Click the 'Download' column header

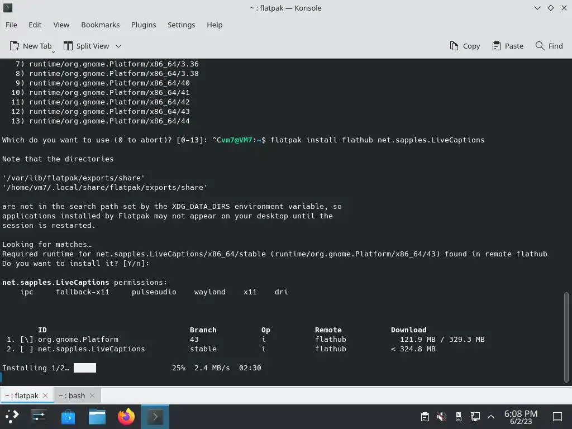[408, 330]
